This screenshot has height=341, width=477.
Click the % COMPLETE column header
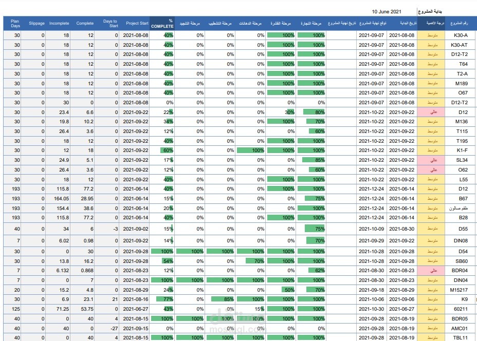pos(162,24)
